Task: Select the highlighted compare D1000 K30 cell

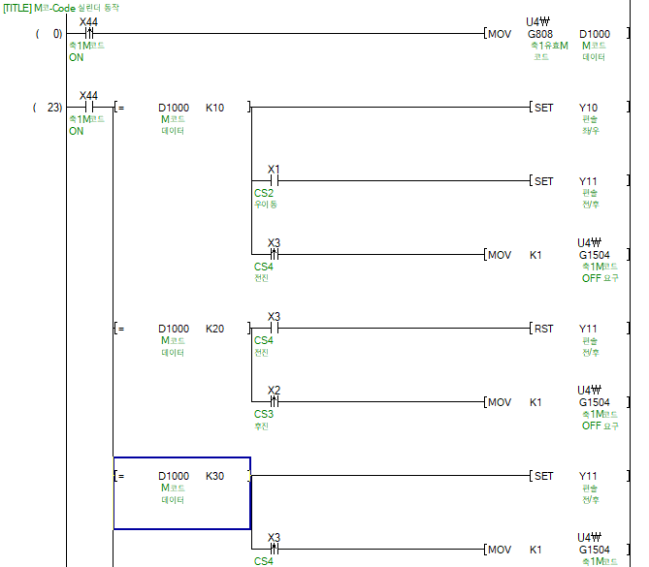Action: (x=182, y=493)
